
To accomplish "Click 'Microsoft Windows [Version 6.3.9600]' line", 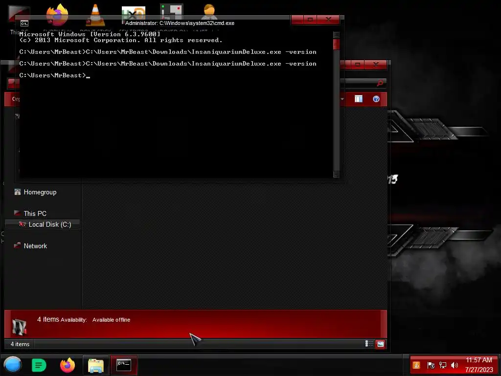I will click(90, 34).
